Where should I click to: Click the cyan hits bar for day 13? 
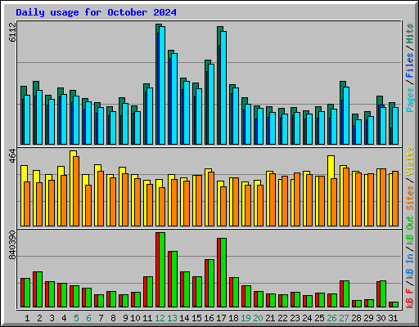click(174, 99)
